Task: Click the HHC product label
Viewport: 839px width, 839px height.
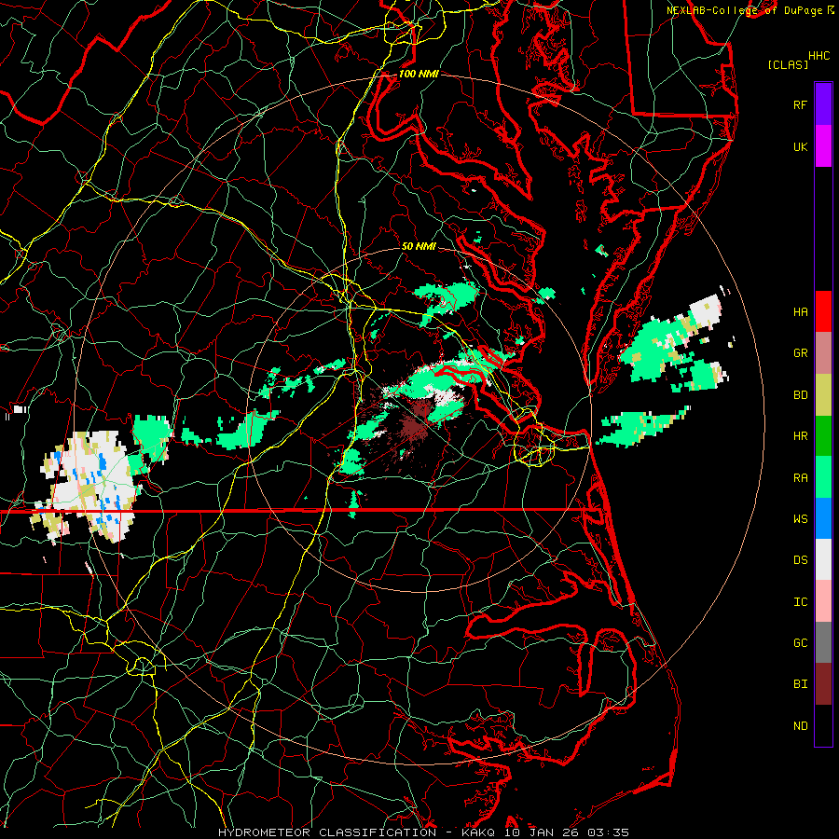Action: click(818, 56)
